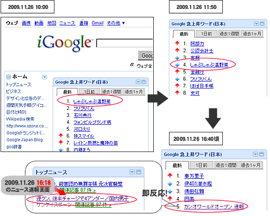The height and width of the screenshot is (216, 270).
Task: Select 過去1週間 tab in the gadget listing 伊401潜水艦
Action: 226,165
